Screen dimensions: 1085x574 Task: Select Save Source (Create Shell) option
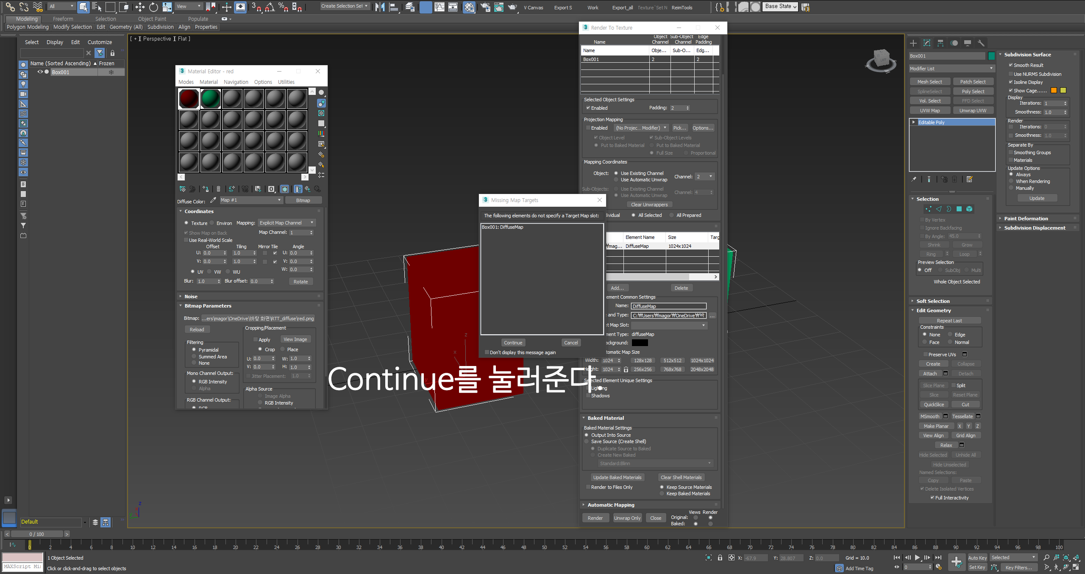coord(587,441)
